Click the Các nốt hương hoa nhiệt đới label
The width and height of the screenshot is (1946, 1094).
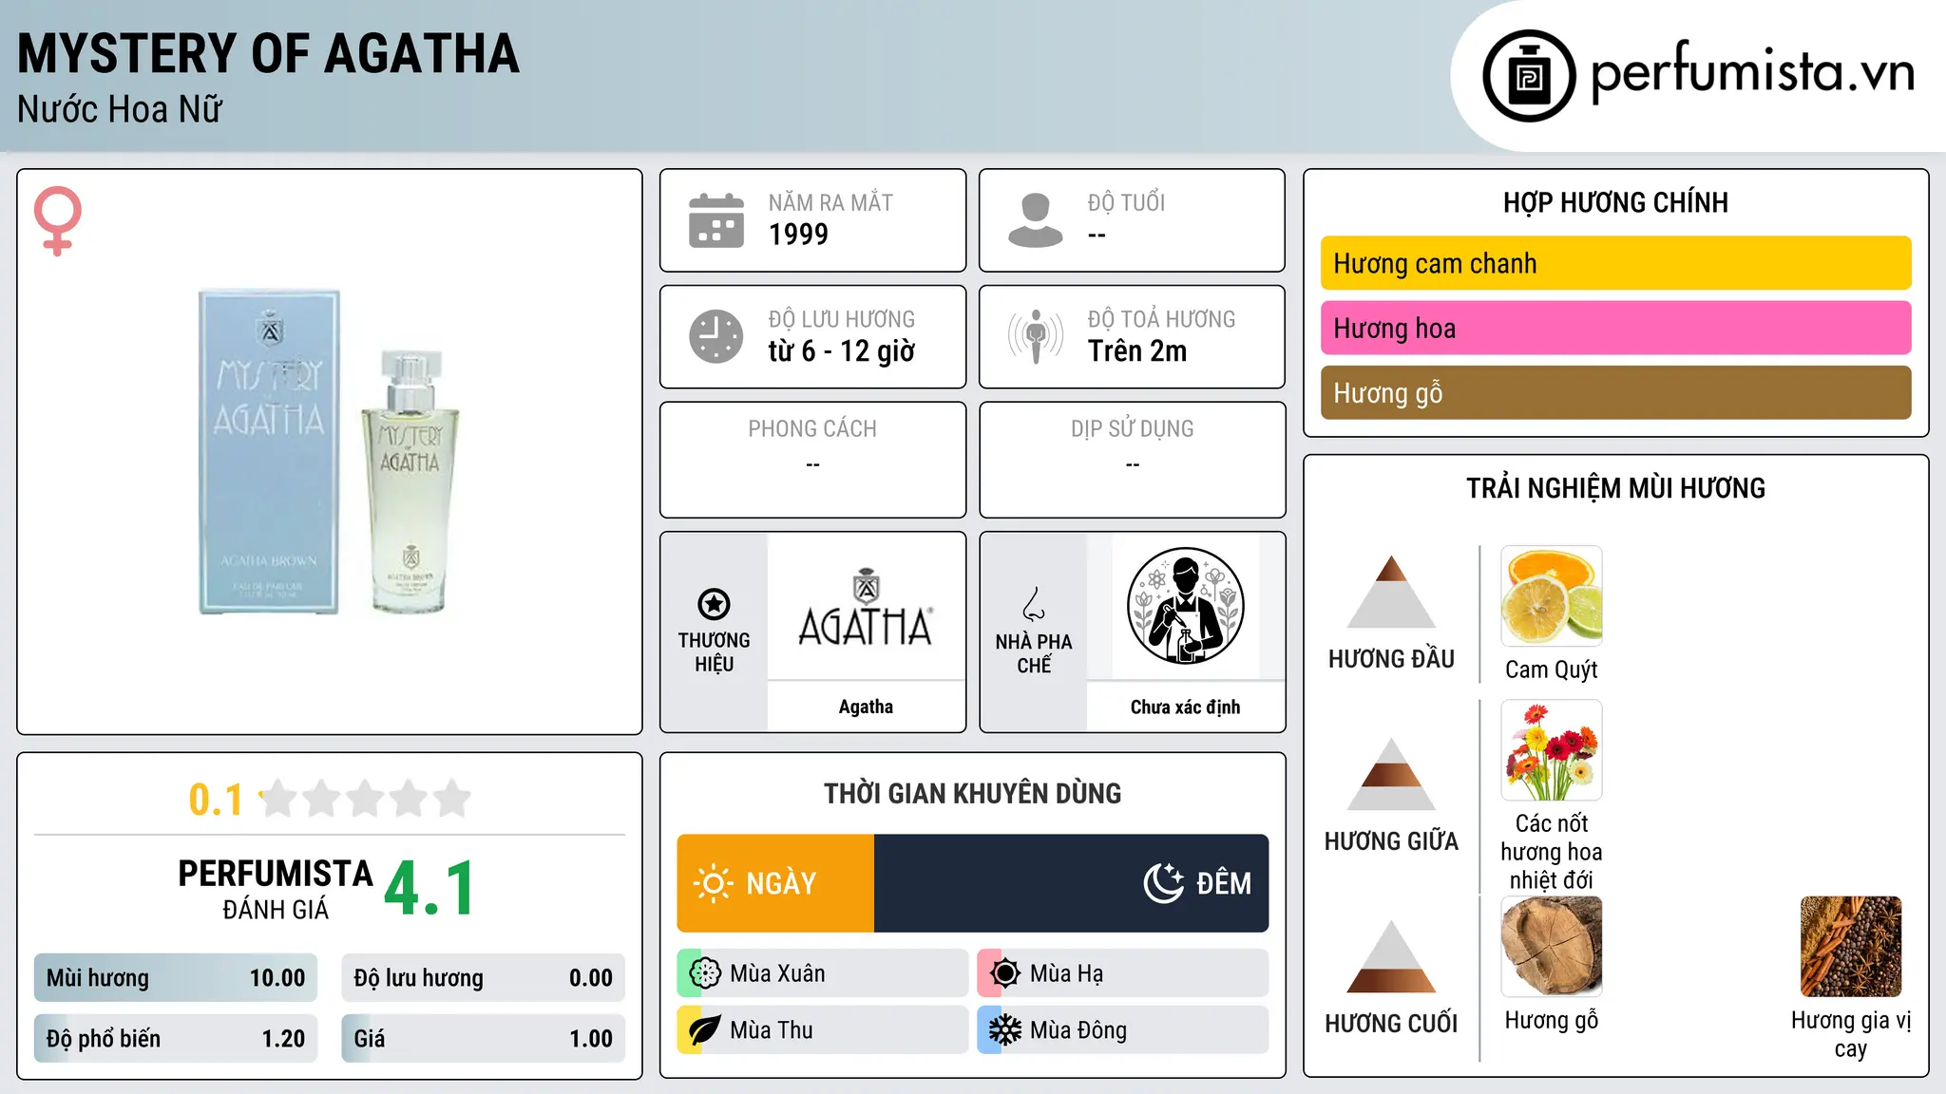1552,852
